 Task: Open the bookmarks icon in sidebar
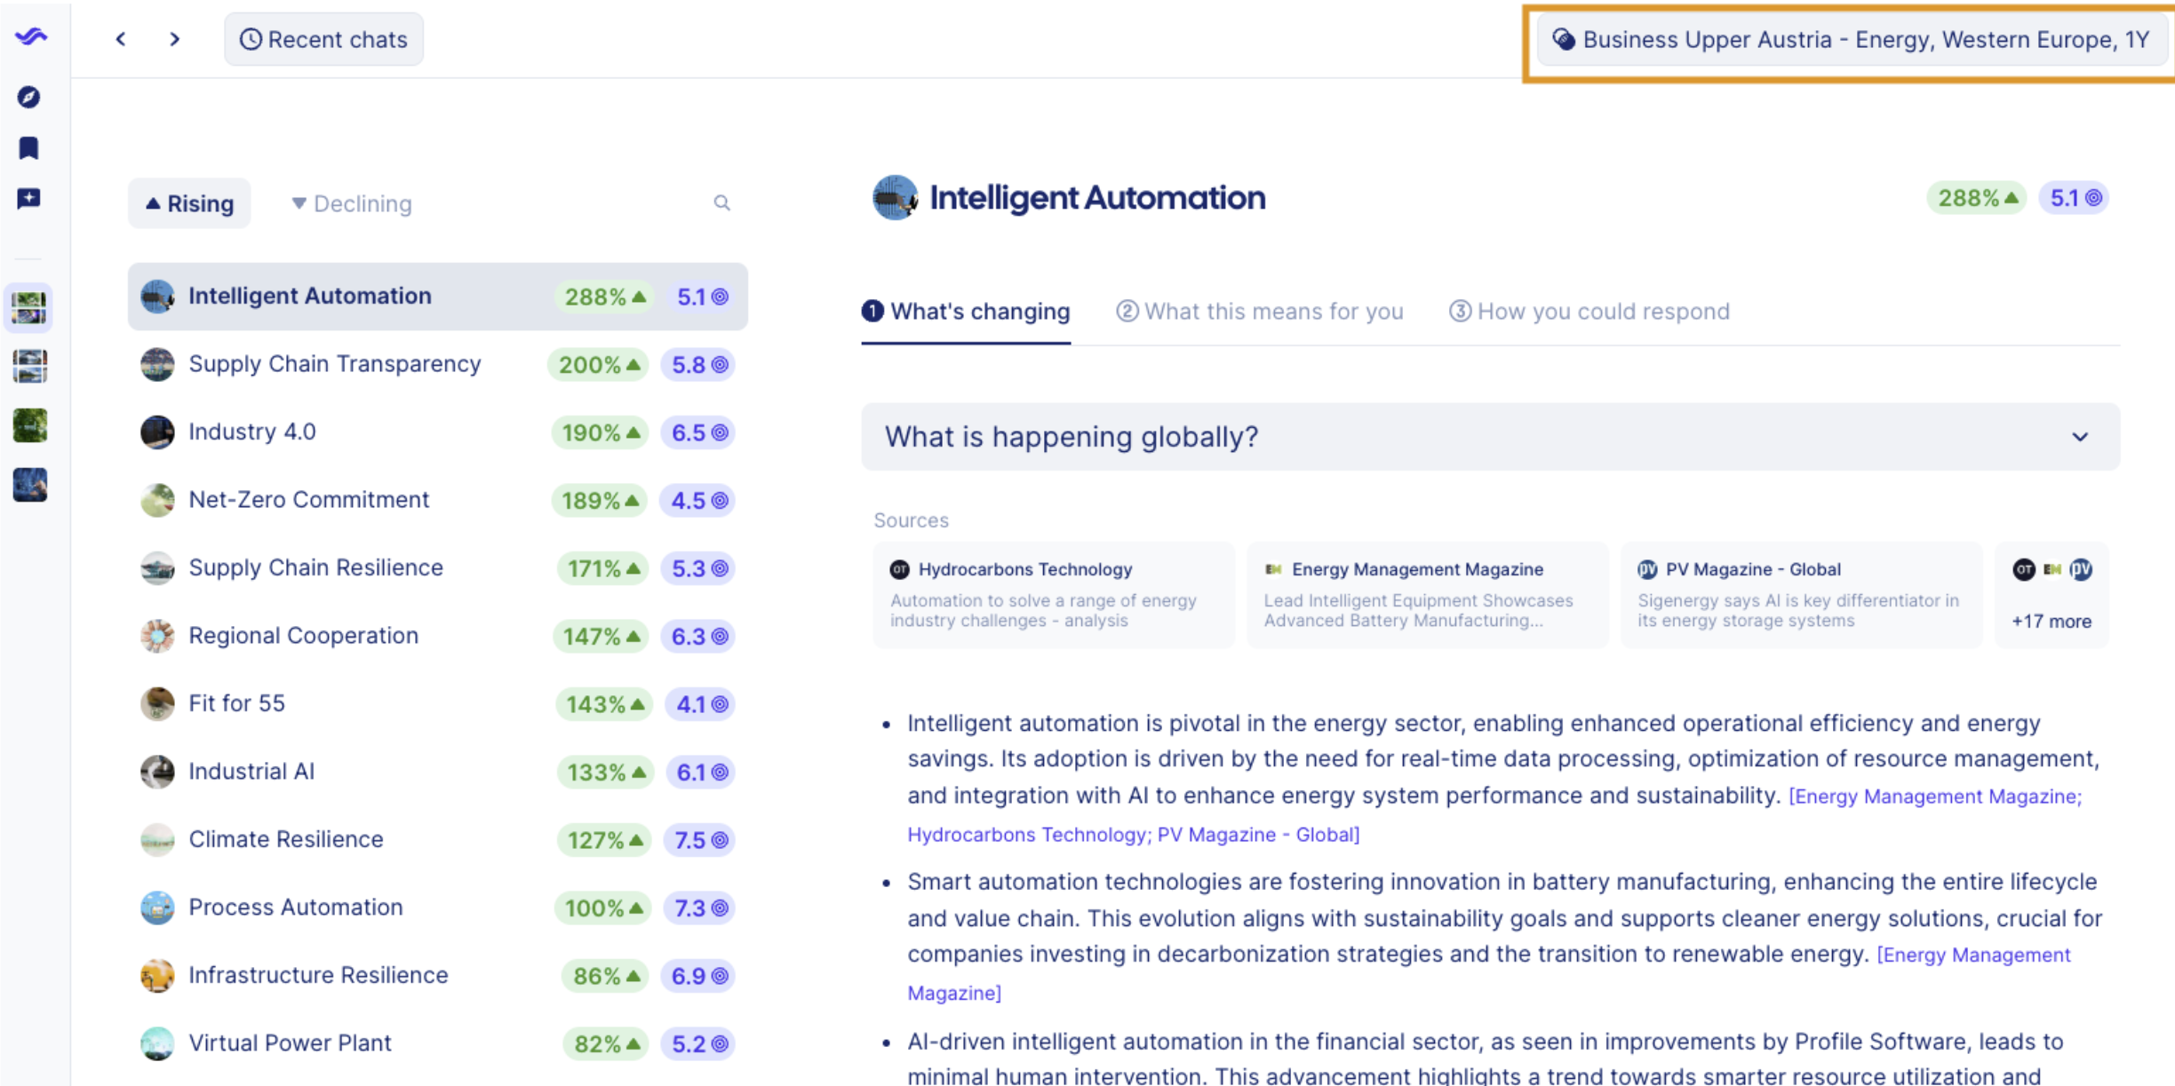pyautogui.click(x=28, y=147)
